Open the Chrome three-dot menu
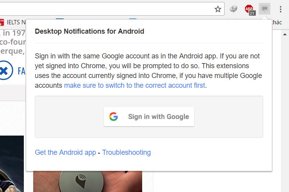Viewport: 289px width, 192px height. point(280,9)
